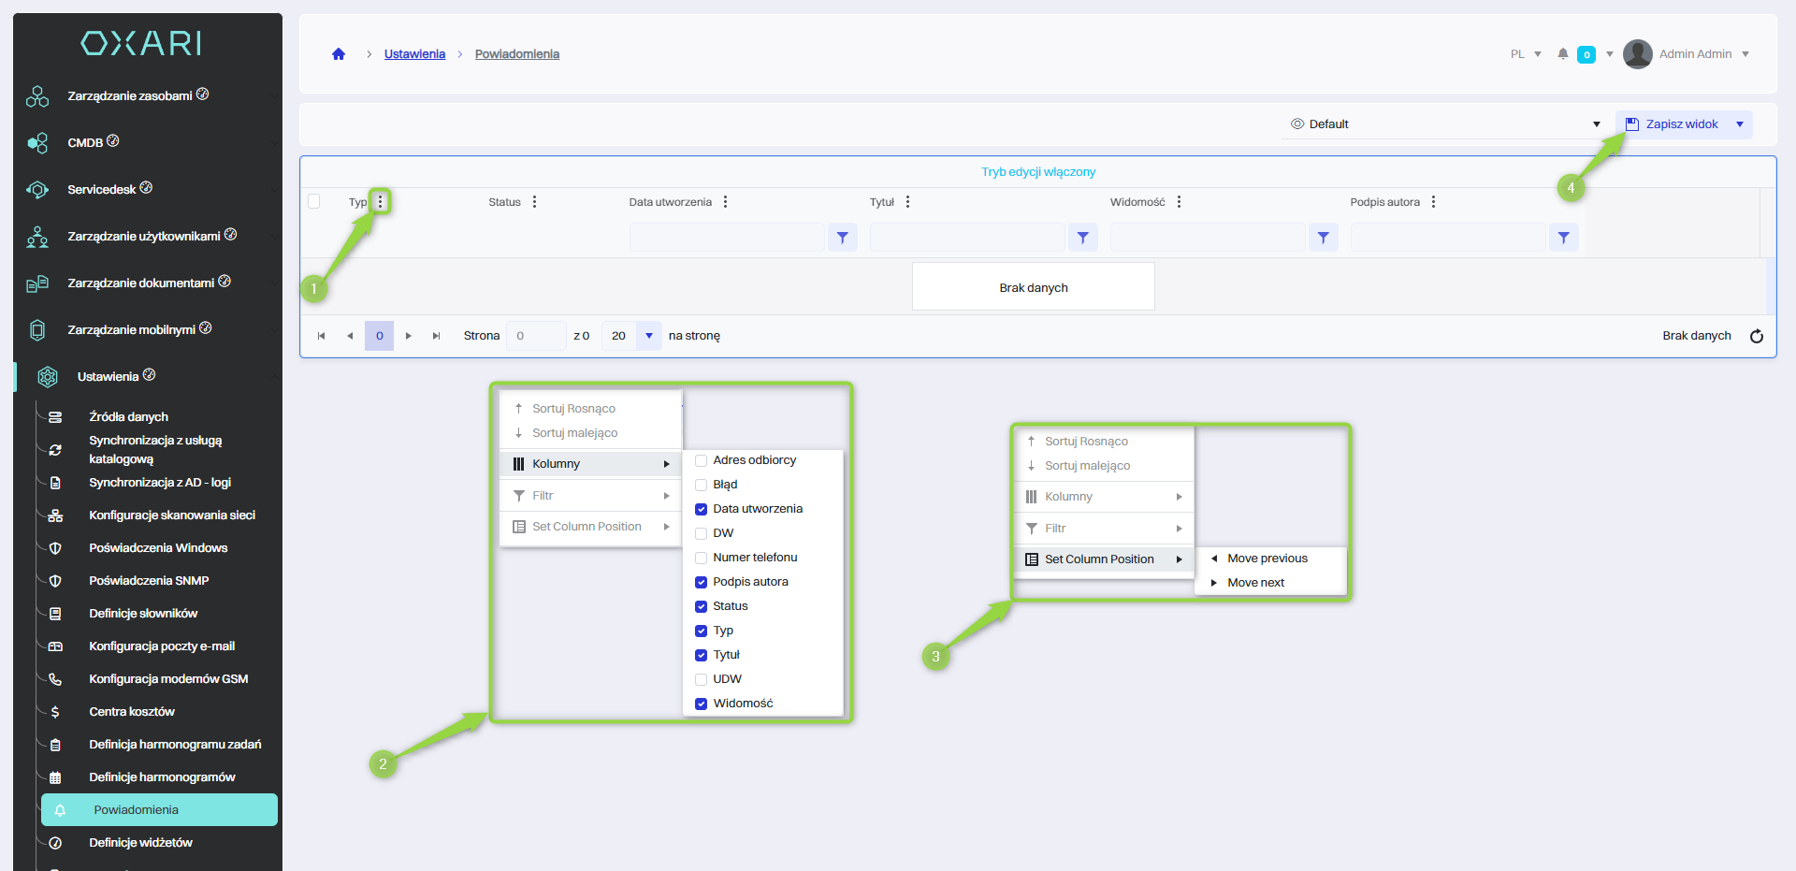Open the PL language dropdown

1525,54
